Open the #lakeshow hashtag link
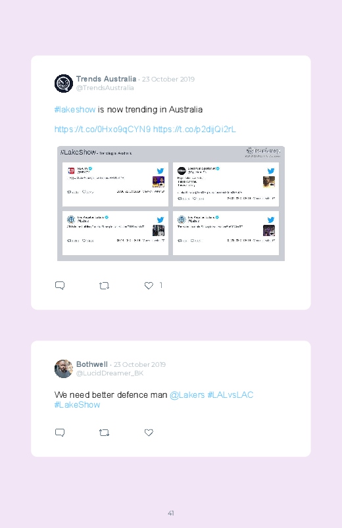 pos(75,109)
